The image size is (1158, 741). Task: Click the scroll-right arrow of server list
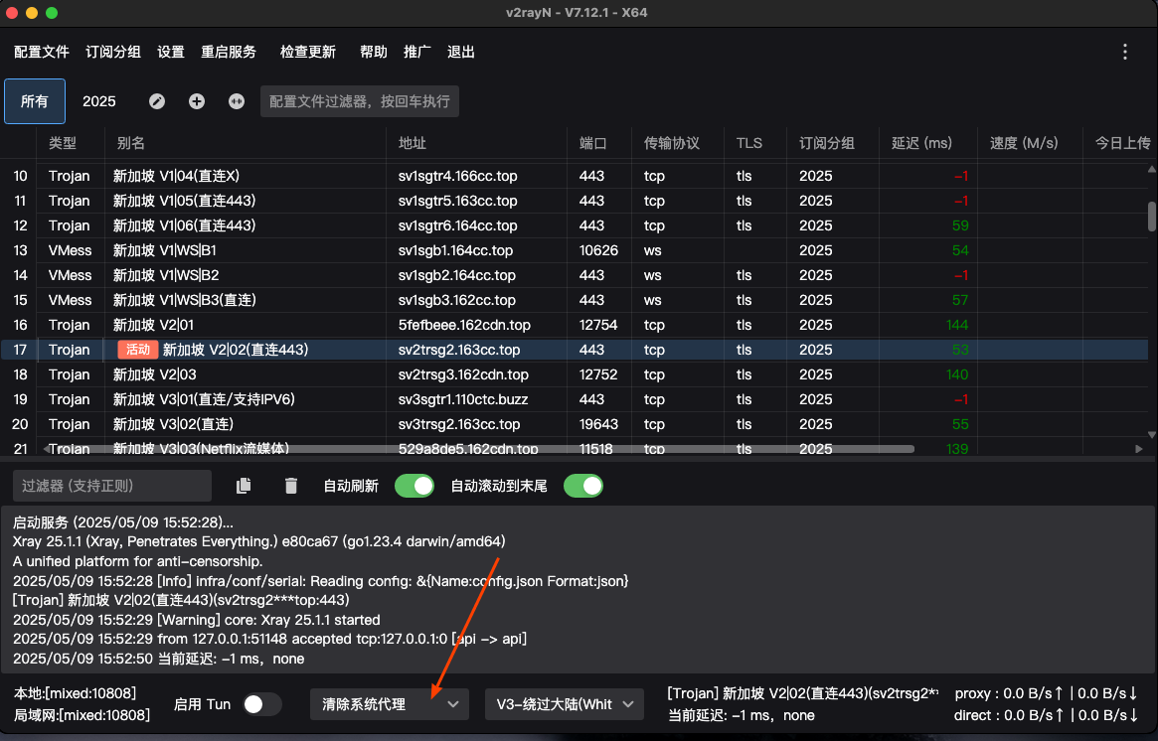click(x=1139, y=449)
